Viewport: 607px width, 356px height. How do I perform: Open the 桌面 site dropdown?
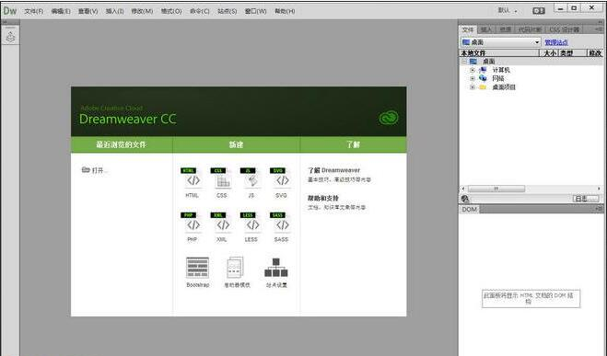click(500, 42)
